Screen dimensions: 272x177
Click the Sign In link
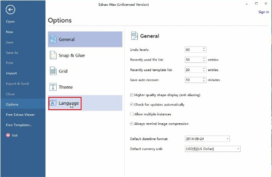tap(264, 12)
